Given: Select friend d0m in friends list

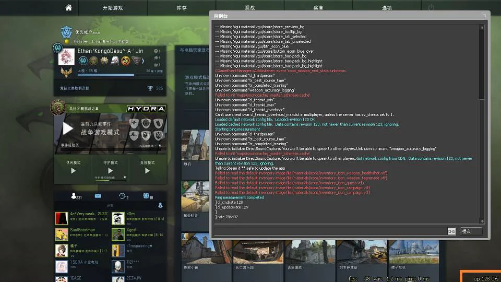Looking at the screenshot, I should tap(138, 218).
